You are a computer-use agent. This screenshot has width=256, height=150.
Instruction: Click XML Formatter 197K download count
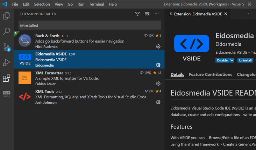[x=145, y=73]
